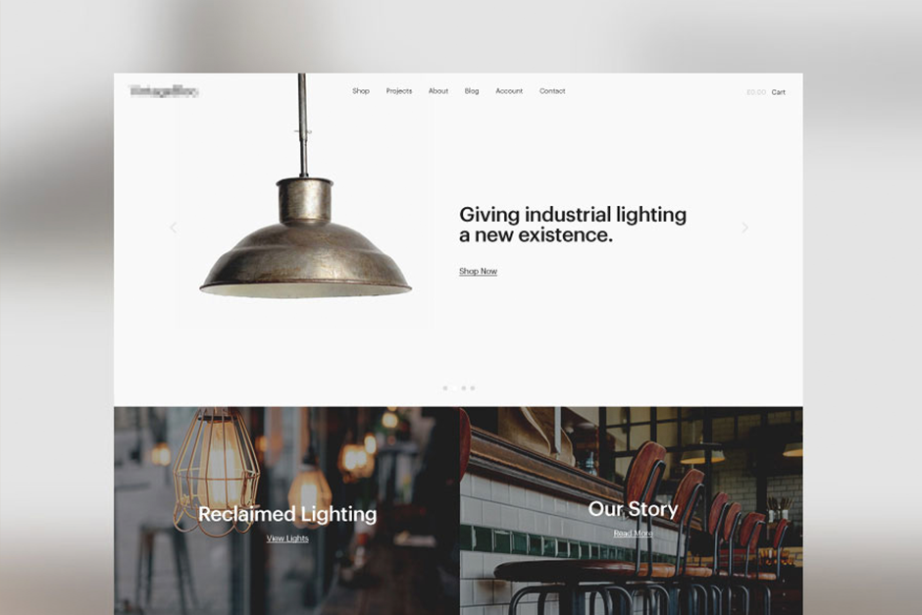Select the fourth carousel pagination dot
The image size is (922, 615).
point(473,388)
